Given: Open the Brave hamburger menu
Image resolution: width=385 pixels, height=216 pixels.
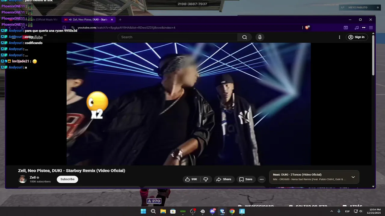Looking at the screenshot, I should (371, 28).
